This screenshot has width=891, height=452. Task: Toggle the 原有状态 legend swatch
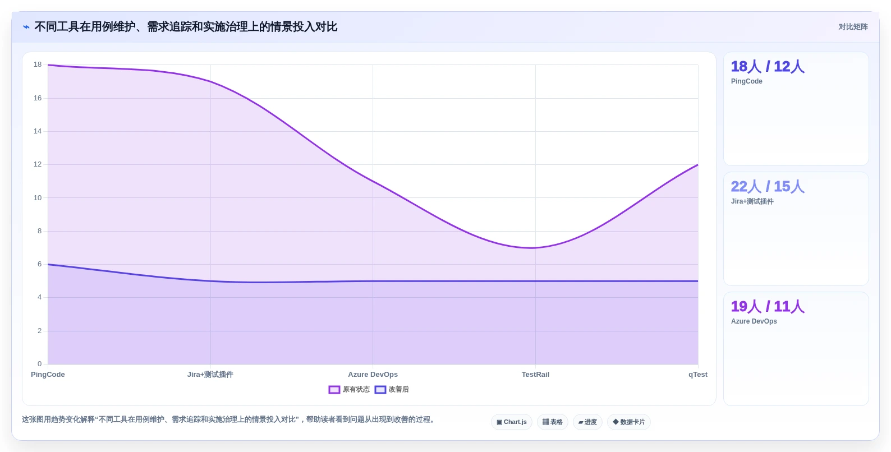click(334, 390)
